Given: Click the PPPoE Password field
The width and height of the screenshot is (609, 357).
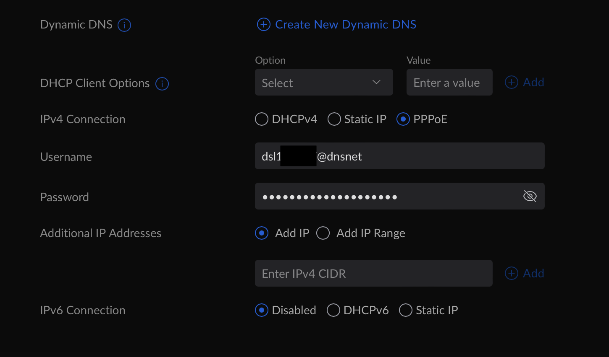Looking at the screenshot, I should click(x=400, y=196).
